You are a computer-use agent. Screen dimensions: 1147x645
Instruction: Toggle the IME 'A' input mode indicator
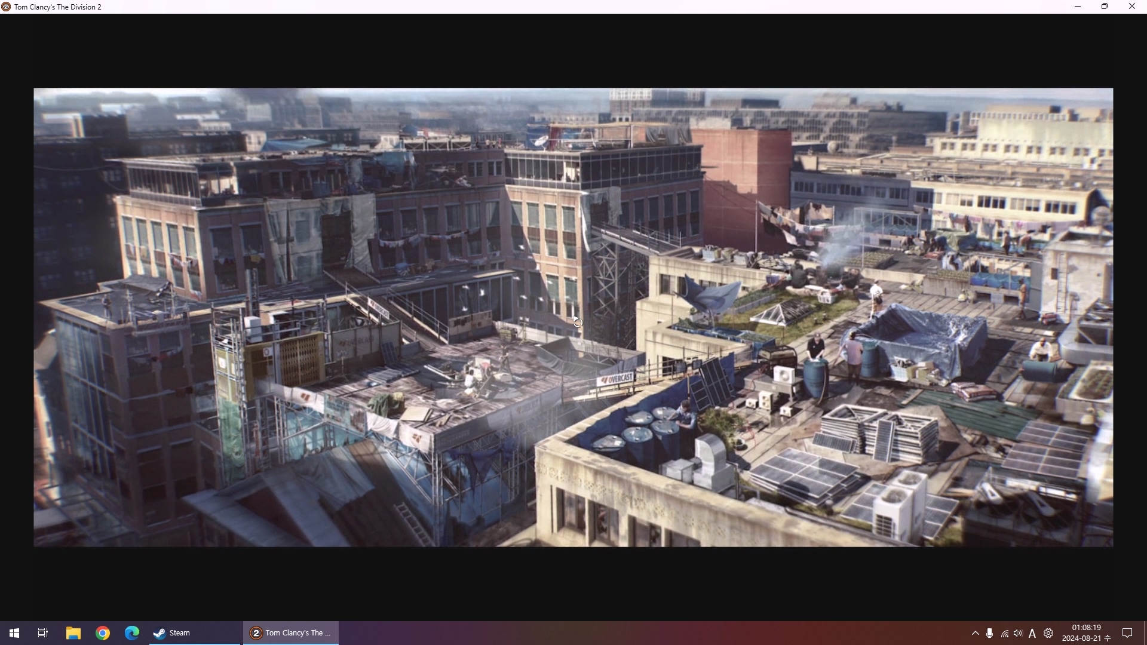point(1032,633)
